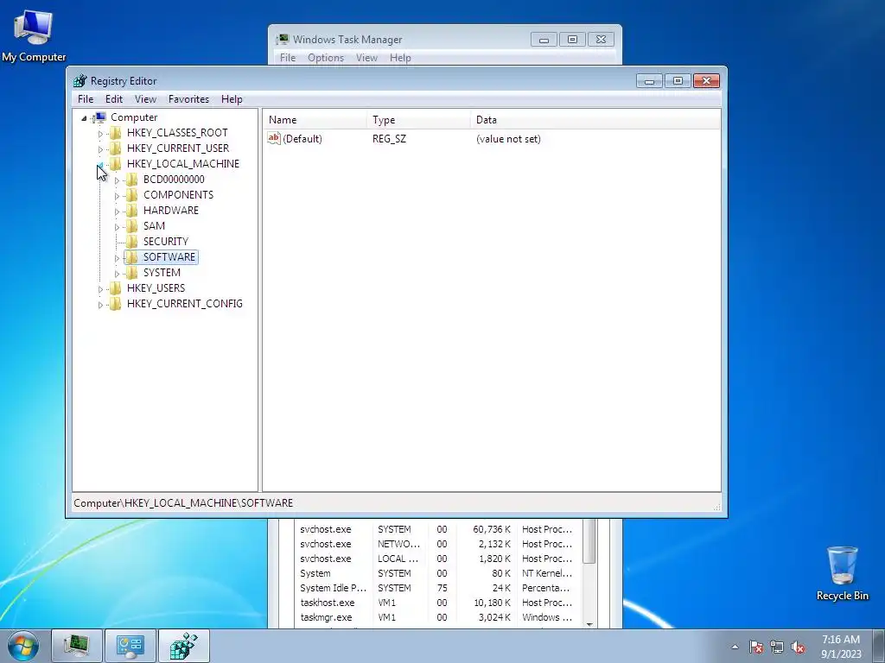This screenshot has width=885, height=663.
Task: Click the Windows Task Manager title icon
Action: coord(283,40)
